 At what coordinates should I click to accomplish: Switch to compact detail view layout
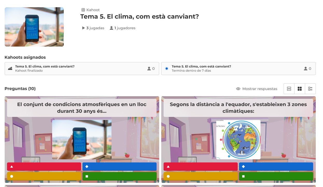pos(310,88)
